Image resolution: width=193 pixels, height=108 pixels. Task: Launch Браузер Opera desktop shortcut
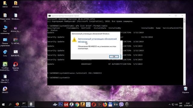click(x=16, y=66)
